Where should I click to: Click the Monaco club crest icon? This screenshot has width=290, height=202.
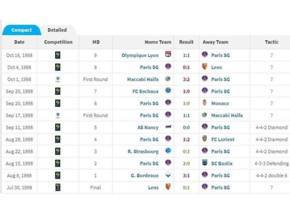click(x=205, y=102)
